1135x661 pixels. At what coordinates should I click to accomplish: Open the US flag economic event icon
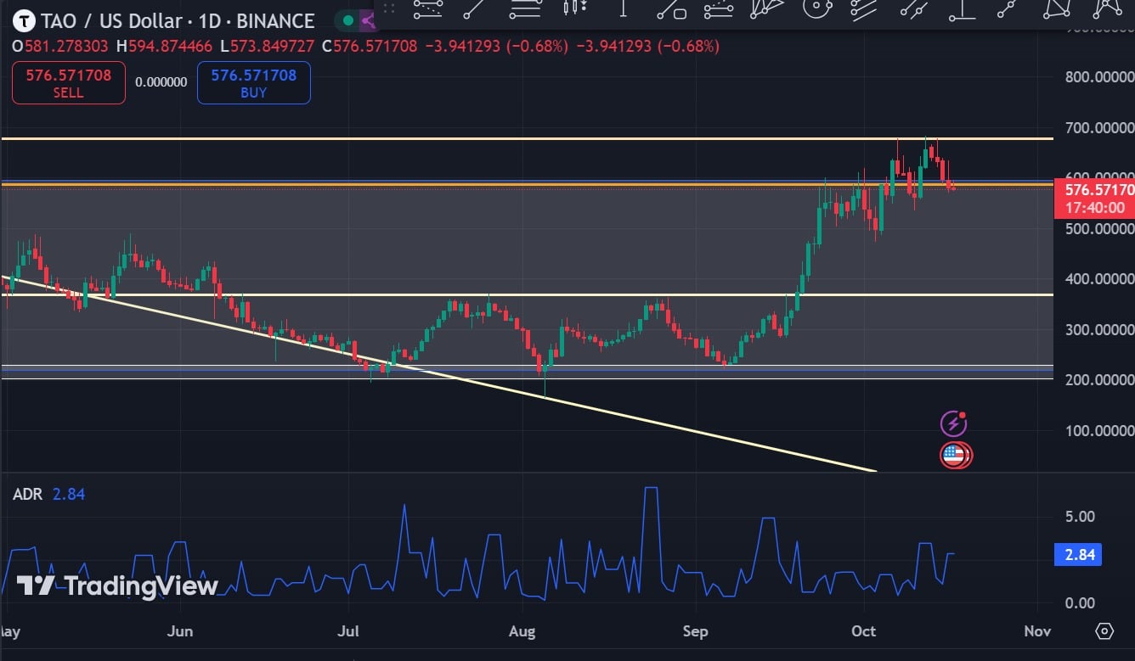tap(956, 455)
